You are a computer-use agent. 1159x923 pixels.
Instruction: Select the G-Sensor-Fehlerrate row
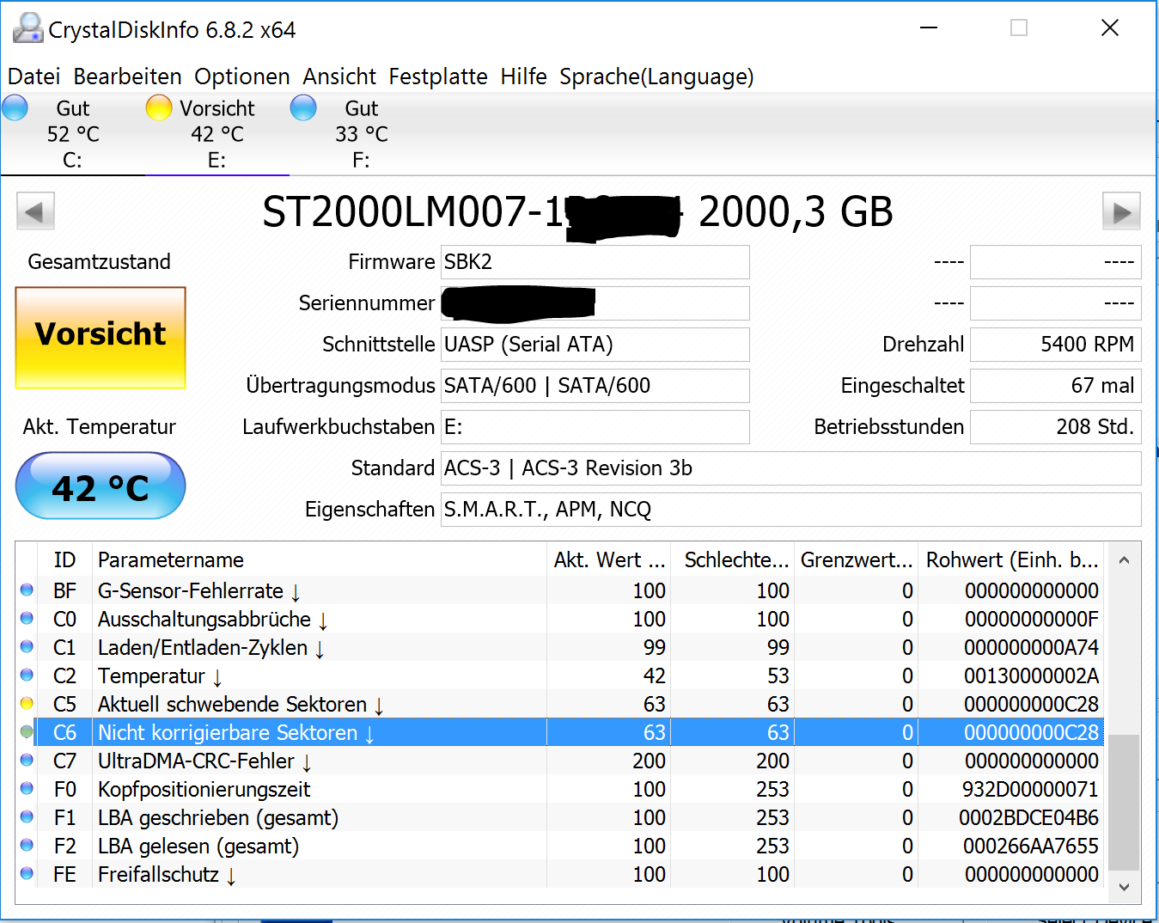[x=561, y=591]
